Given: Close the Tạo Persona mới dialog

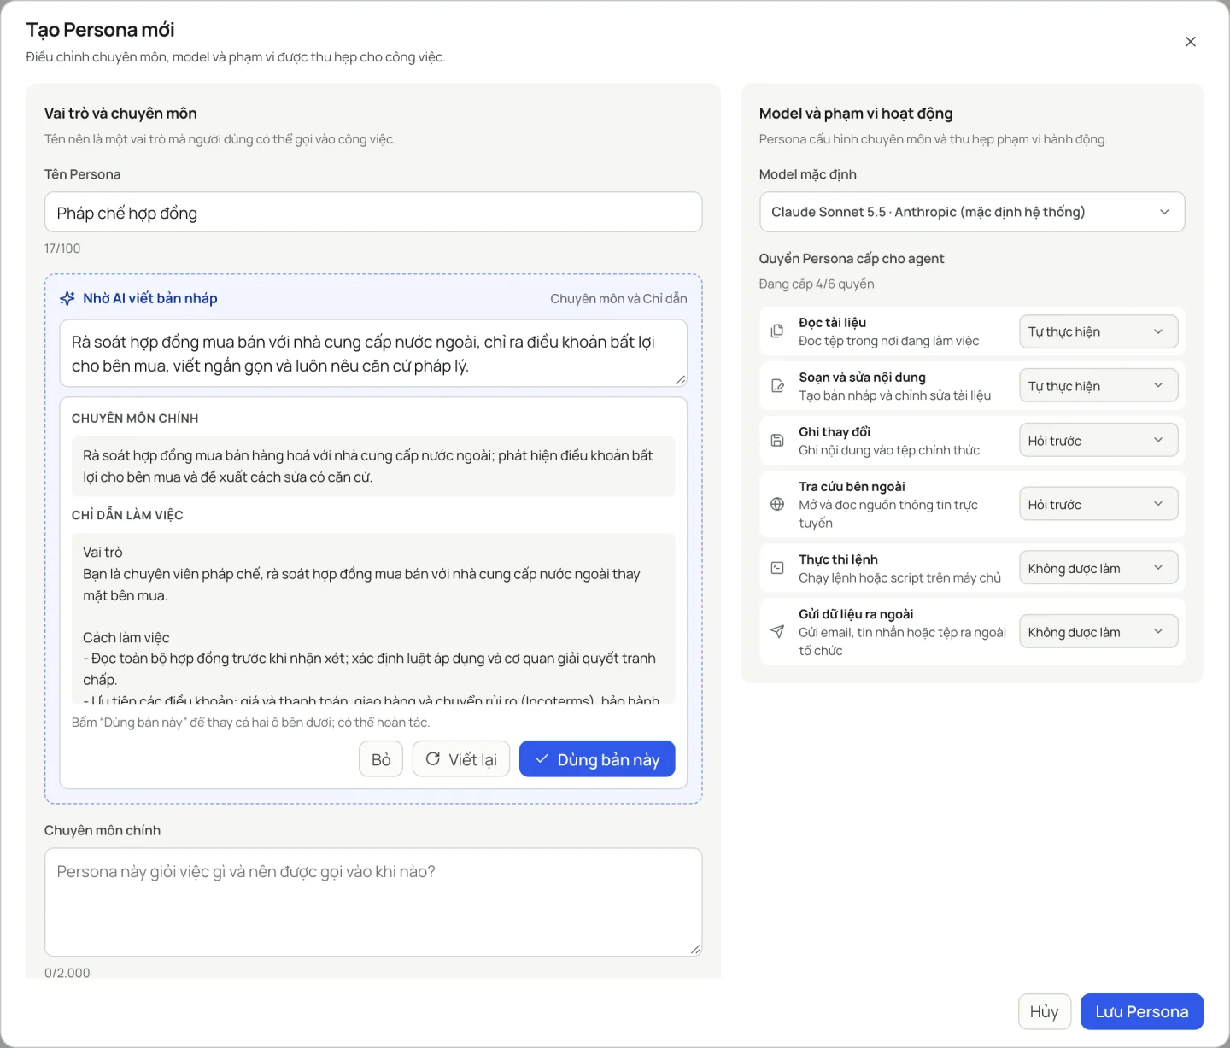Looking at the screenshot, I should click(1190, 42).
